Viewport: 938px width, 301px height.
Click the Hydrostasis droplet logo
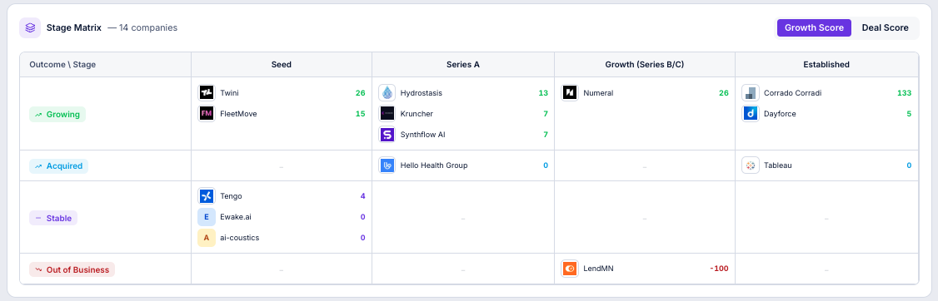tap(387, 92)
